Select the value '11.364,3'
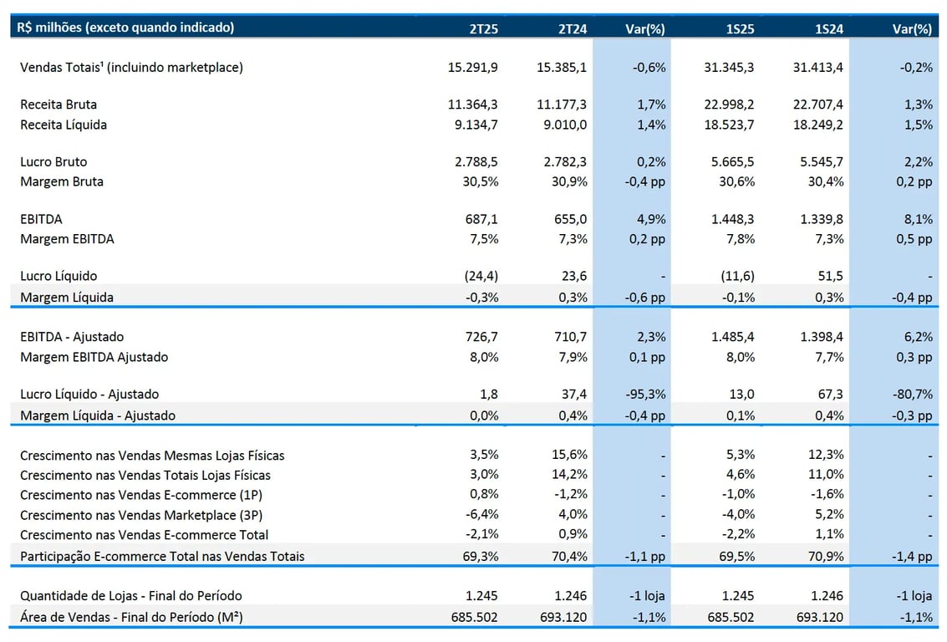The height and width of the screenshot is (642, 947). (473, 104)
